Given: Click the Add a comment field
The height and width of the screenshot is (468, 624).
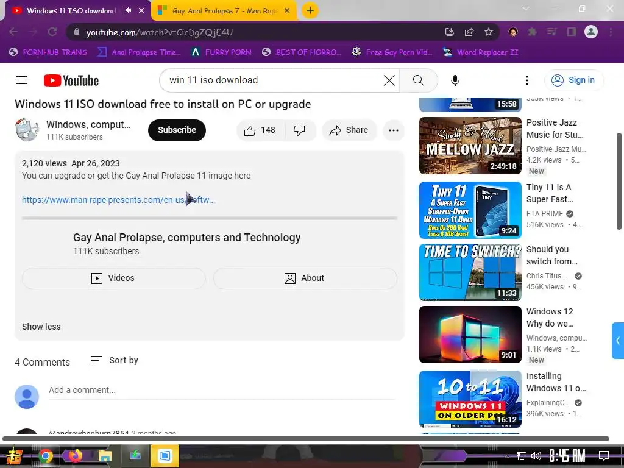Looking at the screenshot, I should pos(222,391).
